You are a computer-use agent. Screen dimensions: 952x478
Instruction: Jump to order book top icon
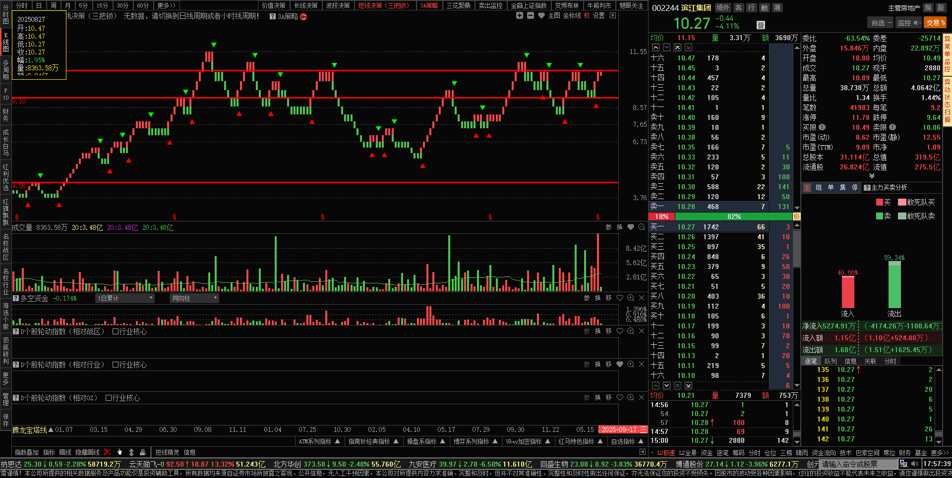(x=677, y=48)
